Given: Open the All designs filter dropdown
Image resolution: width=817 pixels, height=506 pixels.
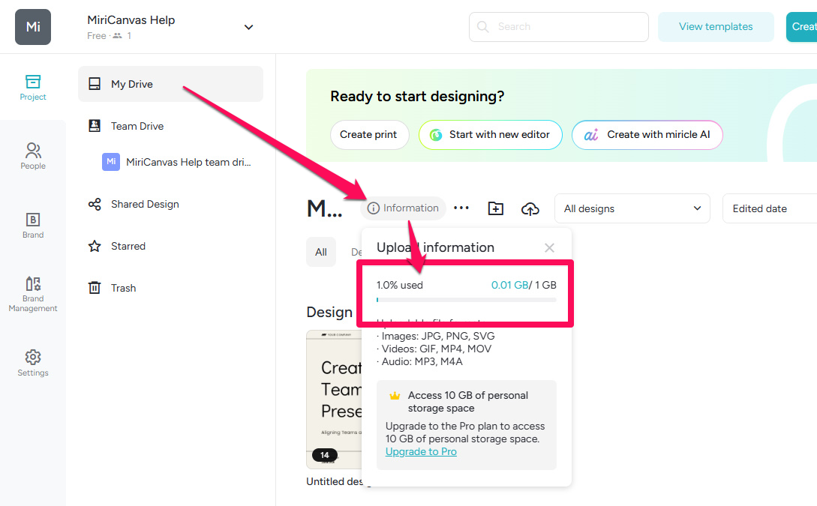Looking at the screenshot, I should tap(632, 208).
